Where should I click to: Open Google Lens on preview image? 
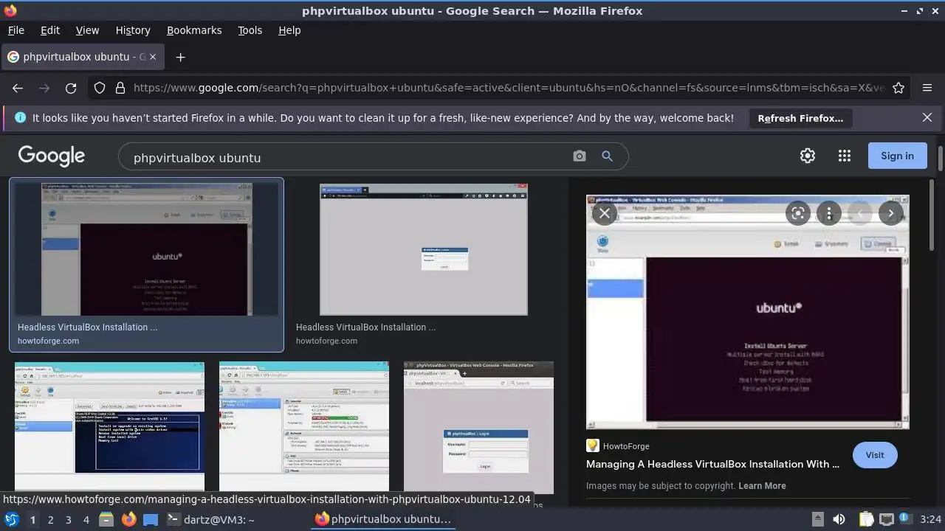[798, 213]
